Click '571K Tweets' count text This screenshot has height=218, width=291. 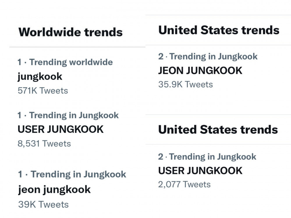click(x=43, y=91)
